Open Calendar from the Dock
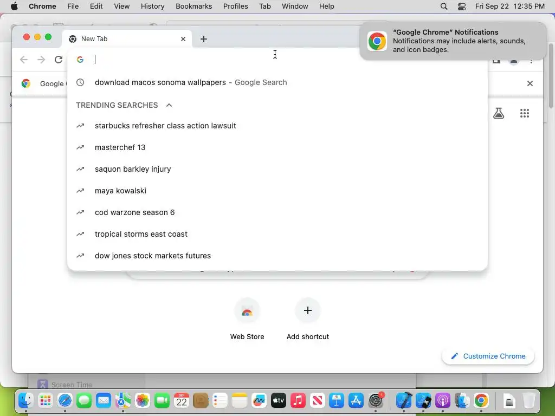The height and width of the screenshot is (416, 555). [181, 400]
